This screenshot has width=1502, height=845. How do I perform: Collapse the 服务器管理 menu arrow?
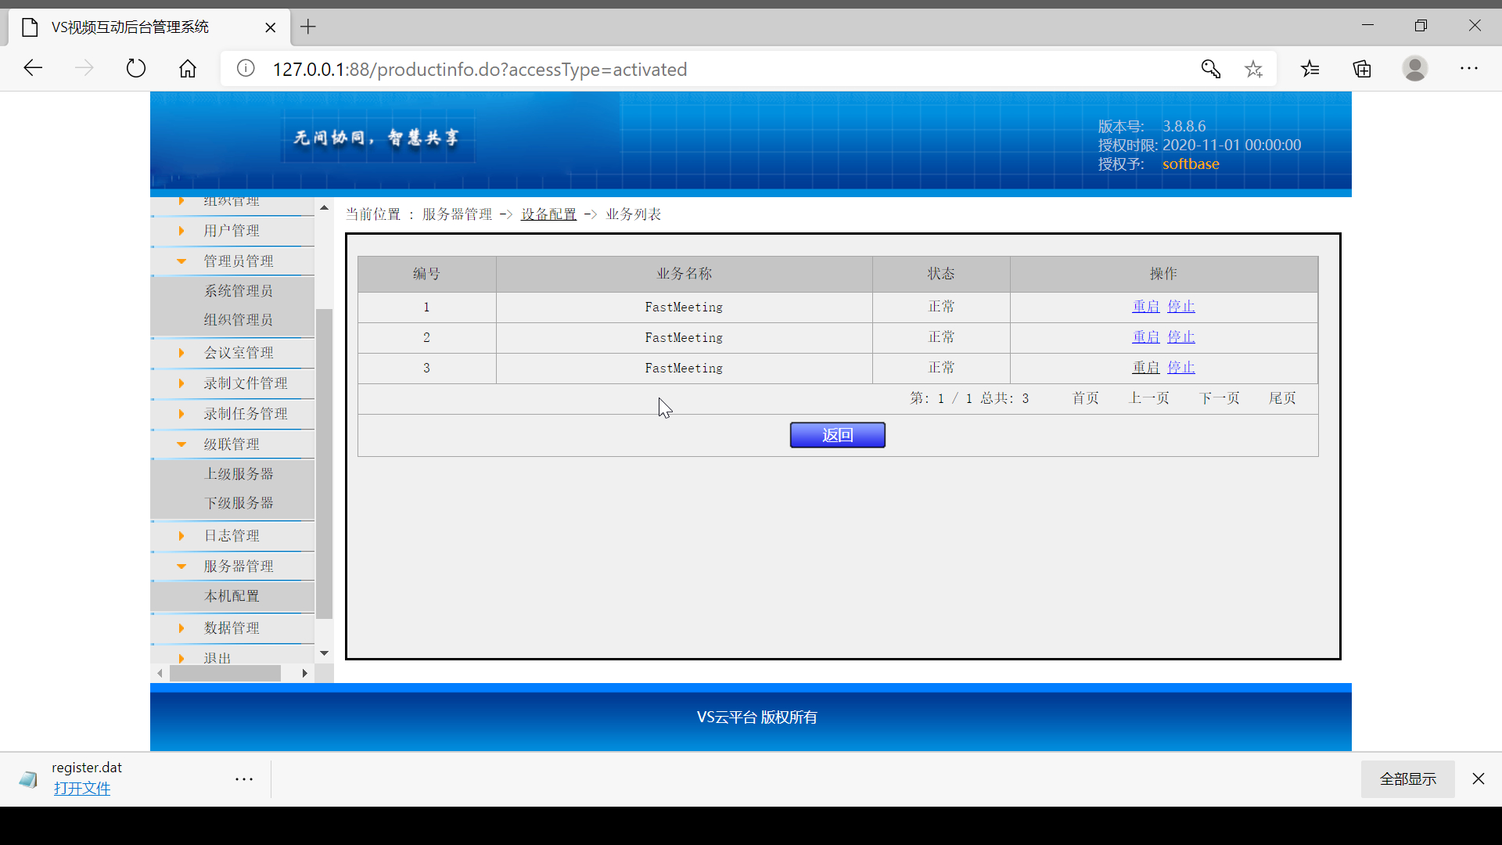click(x=181, y=566)
